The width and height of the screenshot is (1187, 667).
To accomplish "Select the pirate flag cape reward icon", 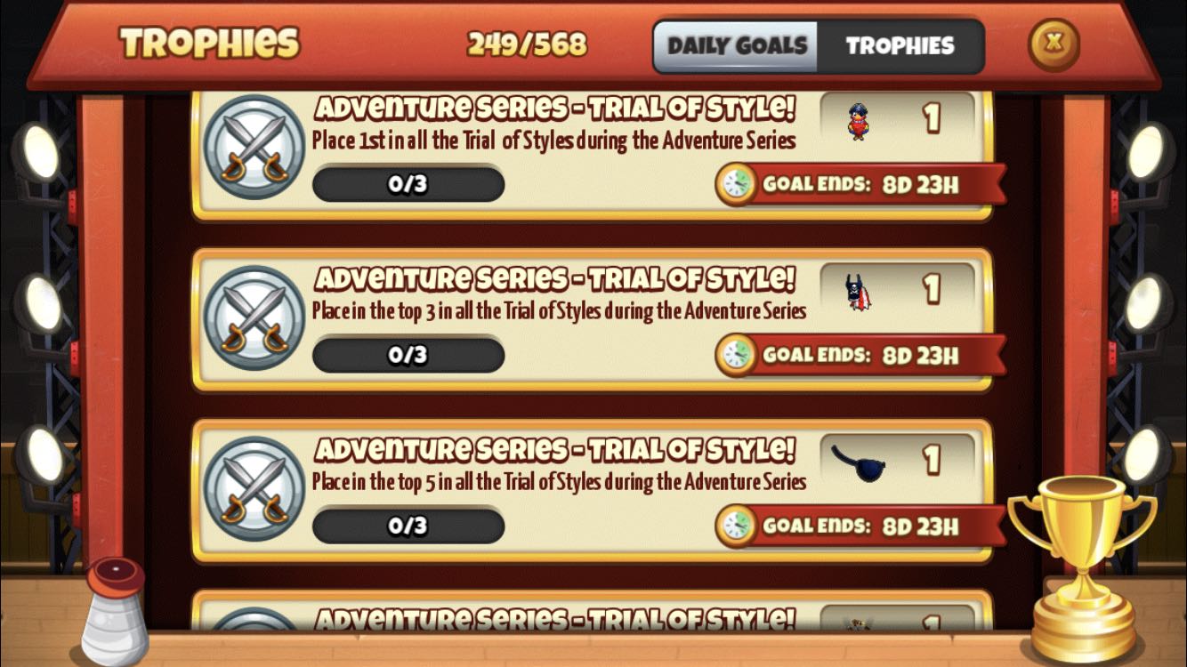I will [858, 291].
